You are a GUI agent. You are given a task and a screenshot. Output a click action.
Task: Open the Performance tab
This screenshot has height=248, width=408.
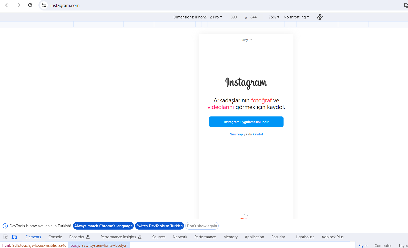[205, 237]
